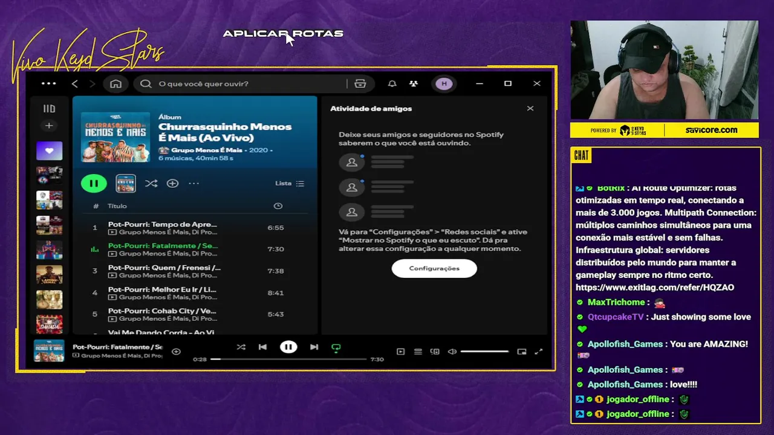
Task: Open the album cover art image
Action: [115, 137]
